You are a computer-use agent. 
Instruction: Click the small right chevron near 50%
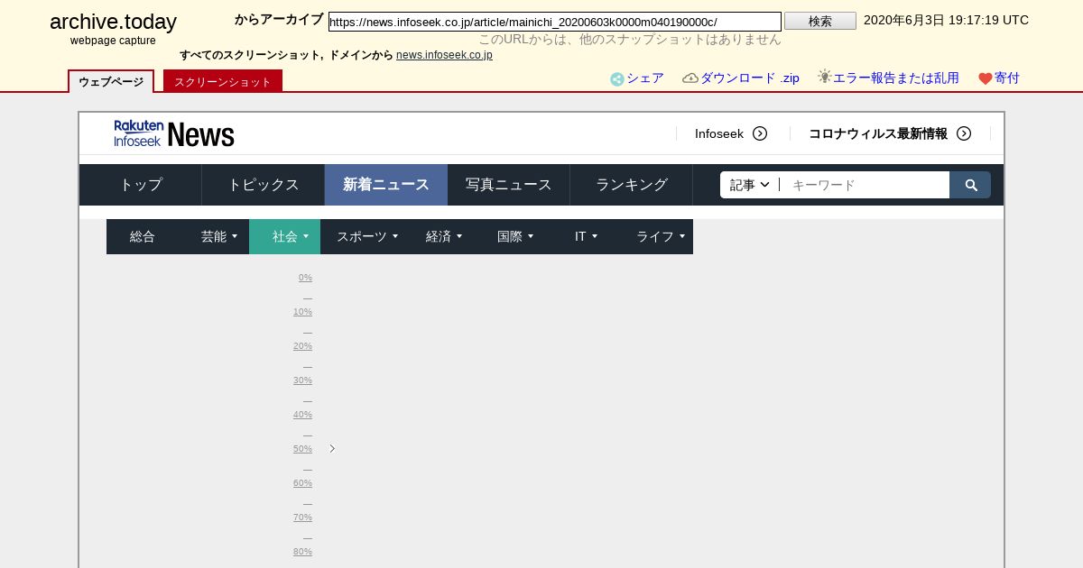332,448
